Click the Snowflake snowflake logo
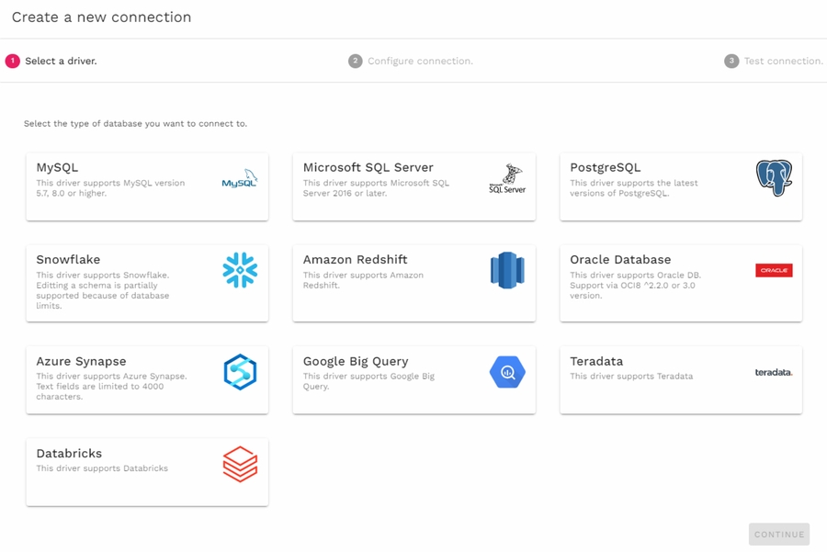This screenshot has height=552, width=827. 240,271
